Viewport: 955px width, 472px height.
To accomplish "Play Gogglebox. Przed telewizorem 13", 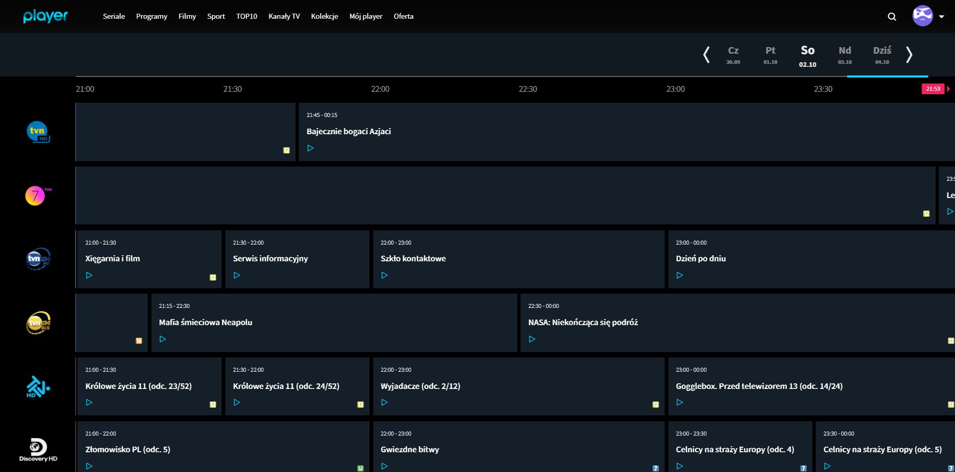I will point(680,402).
